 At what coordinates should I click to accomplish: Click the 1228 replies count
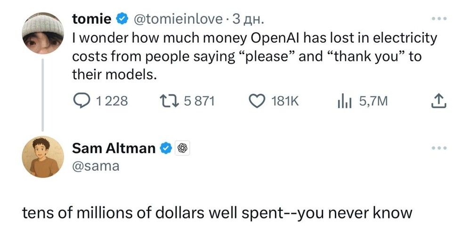coord(112,101)
